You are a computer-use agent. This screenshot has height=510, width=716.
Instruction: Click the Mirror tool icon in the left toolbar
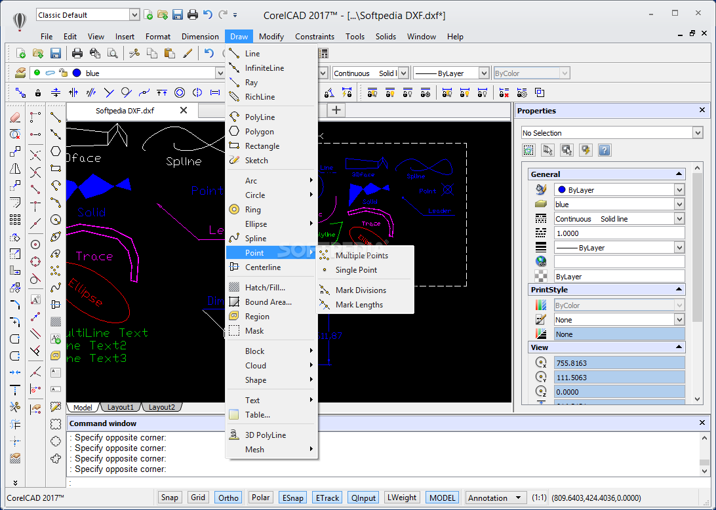click(15, 168)
